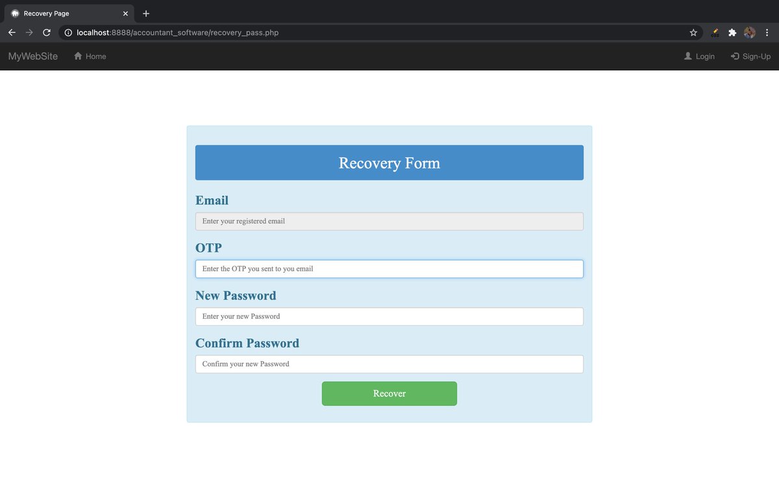Click the browser profile avatar
Viewport: 779px width, 487px height.
pyautogui.click(x=750, y=32)
